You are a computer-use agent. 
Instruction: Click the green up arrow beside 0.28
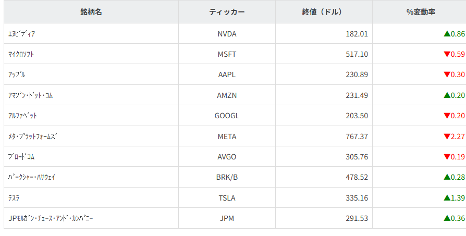447,177
